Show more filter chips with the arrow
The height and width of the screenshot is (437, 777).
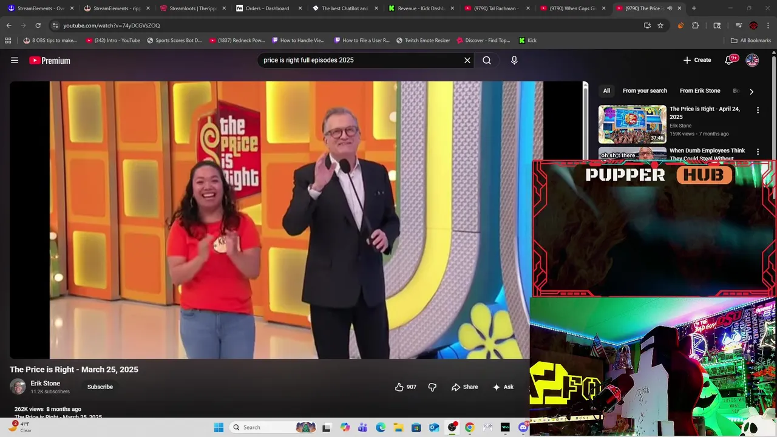click(752, 91)
